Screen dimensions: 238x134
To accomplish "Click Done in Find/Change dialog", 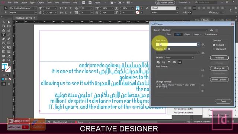I will click(x=223, y=101).
